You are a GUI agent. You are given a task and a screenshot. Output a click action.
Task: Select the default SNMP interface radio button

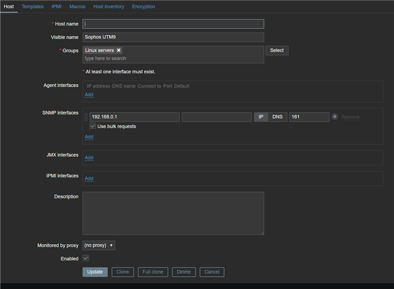(335, 117)
